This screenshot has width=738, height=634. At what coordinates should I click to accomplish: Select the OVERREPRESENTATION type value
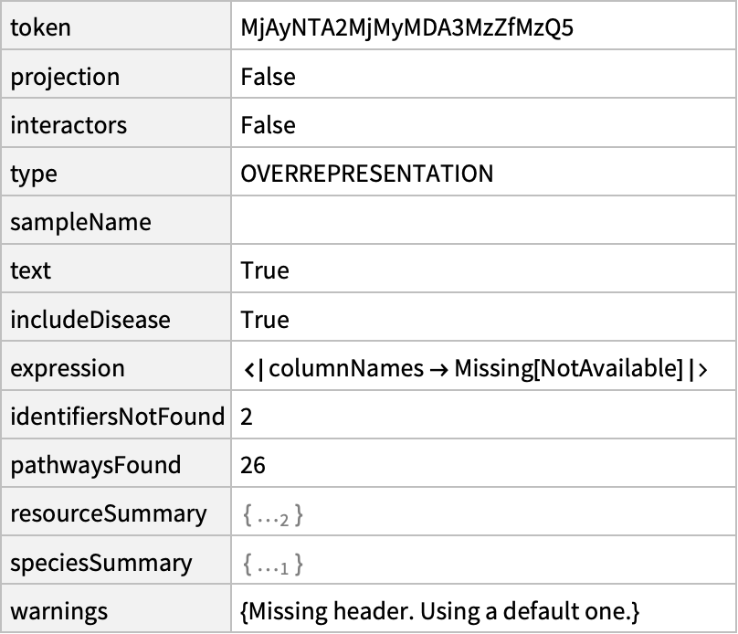pyautogui.click(x=367, y=174)
